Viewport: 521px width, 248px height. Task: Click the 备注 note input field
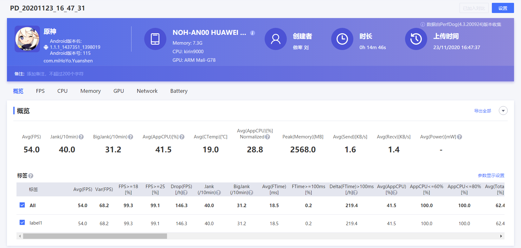coord(55,74)
